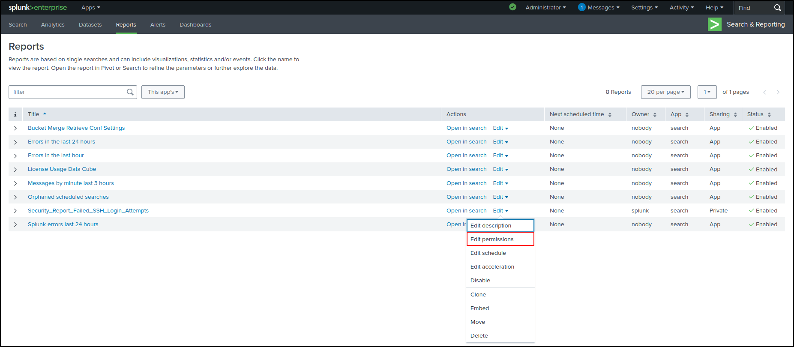The width and height of the screenshot is (794, 347).
Task: Switch to the Dashboards tab
Action: pyautogui.click(x=195, y=24)
